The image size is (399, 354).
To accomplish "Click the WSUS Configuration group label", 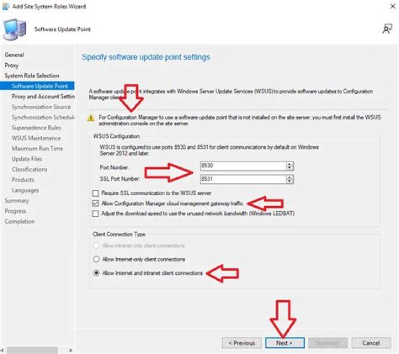I will 116,136.
